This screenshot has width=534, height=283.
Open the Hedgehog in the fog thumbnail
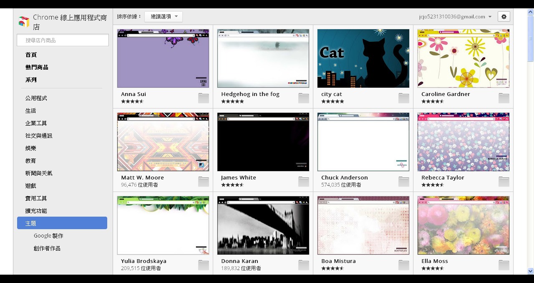point(263,58)
